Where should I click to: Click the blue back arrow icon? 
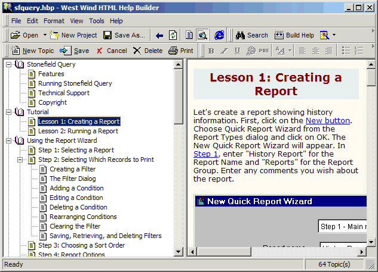pos(159,35)
